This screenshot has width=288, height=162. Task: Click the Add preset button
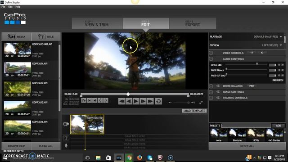[x=279, y=126]
